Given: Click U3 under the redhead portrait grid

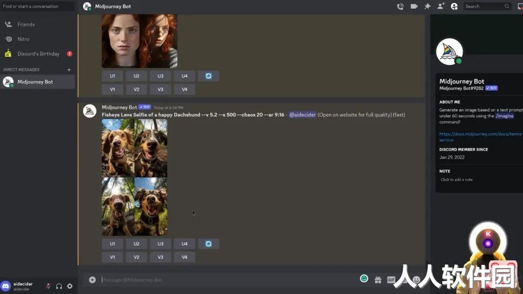Looking at the screenshot, I should 160,76.
